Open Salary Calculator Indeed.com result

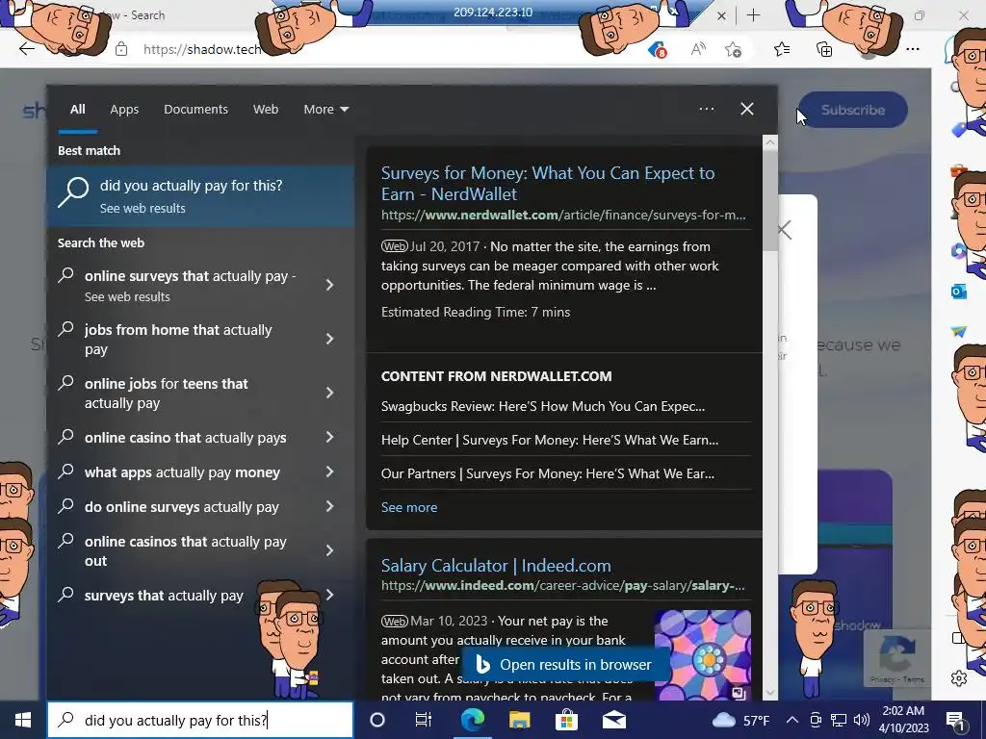click(496, 566)
